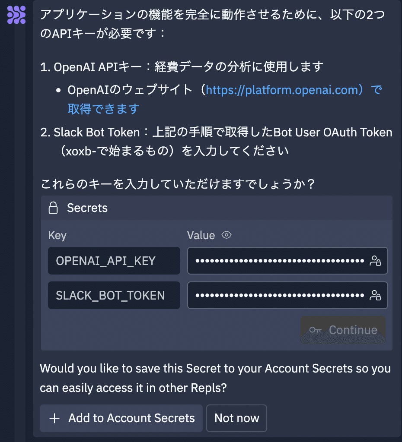
Task: Focus the OPENAI_API_KEY masked value field
Action: click(x=280, y=261)
